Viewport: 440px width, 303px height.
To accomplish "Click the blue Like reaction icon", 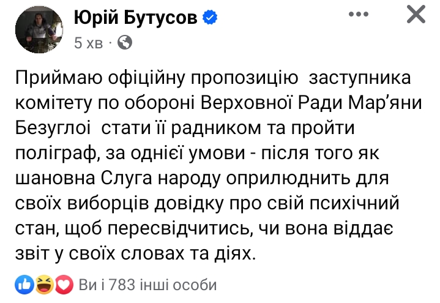I will click(x=23, y=284).
